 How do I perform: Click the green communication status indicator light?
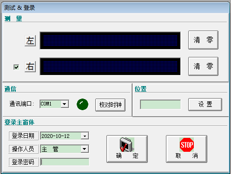(x=82, y=105)
